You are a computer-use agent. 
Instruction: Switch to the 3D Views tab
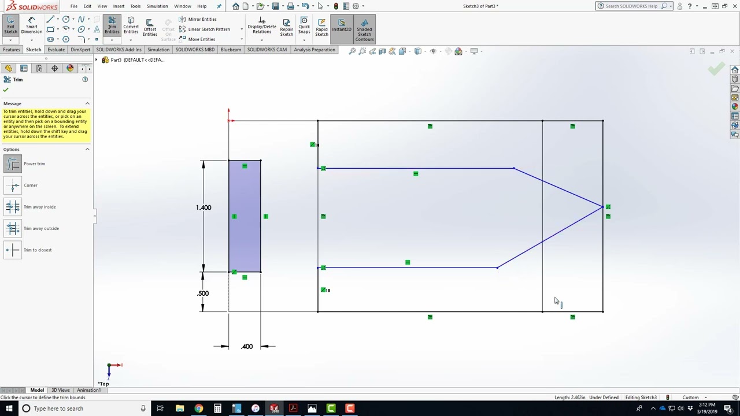point(61,390)
